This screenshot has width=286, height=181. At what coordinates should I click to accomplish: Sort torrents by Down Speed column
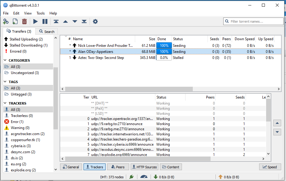point(244,39)
